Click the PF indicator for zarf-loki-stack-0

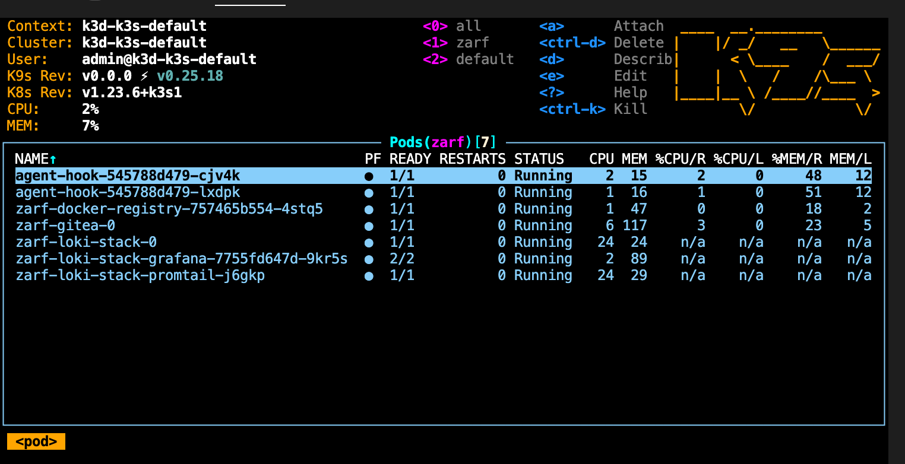point(369,242)
